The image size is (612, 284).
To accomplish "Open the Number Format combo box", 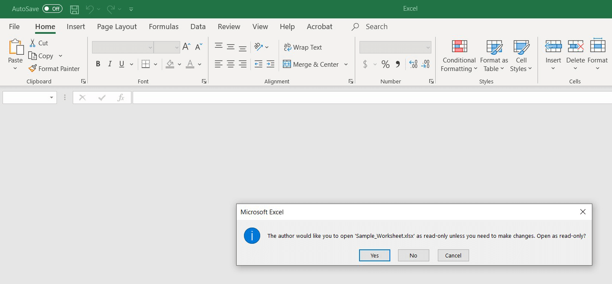I will pos(395,47).
